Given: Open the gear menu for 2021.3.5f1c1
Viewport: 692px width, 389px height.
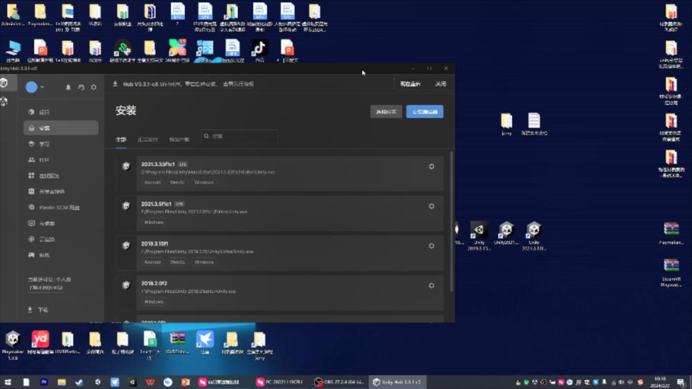Looking at the screenshot, I should pos(432,206).
